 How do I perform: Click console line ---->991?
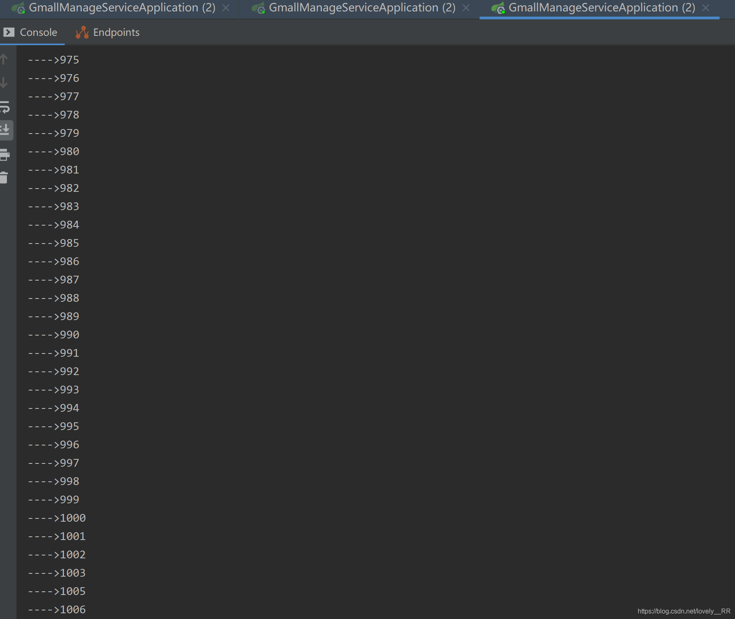pos(53,353)
